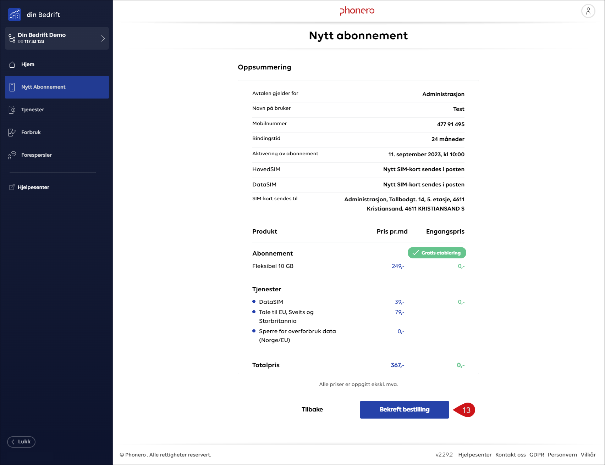The height and width of the screenshot is (465, 605).
Task: Go to Hjem in the sidebar
Action: [57, 65]
